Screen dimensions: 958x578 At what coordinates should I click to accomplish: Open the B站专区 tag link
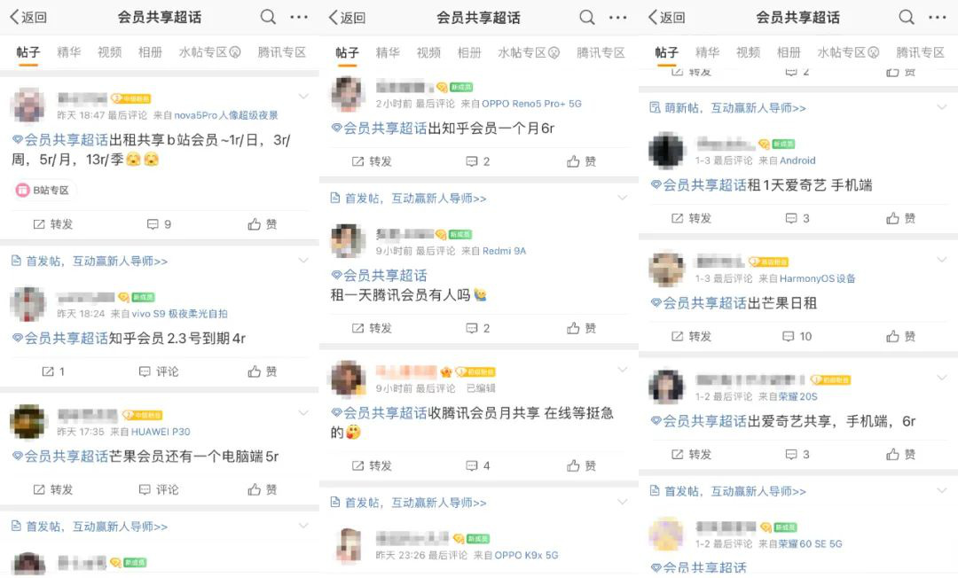point(44,191)
